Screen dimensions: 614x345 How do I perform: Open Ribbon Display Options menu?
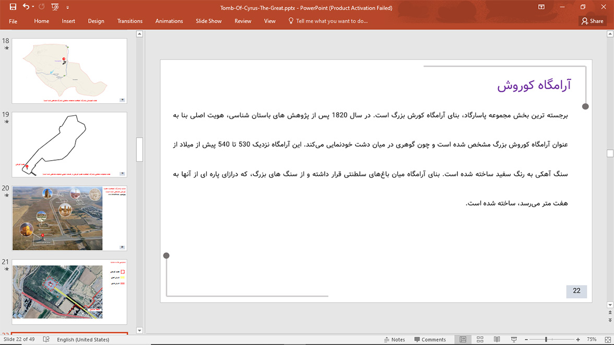(541, 7)
